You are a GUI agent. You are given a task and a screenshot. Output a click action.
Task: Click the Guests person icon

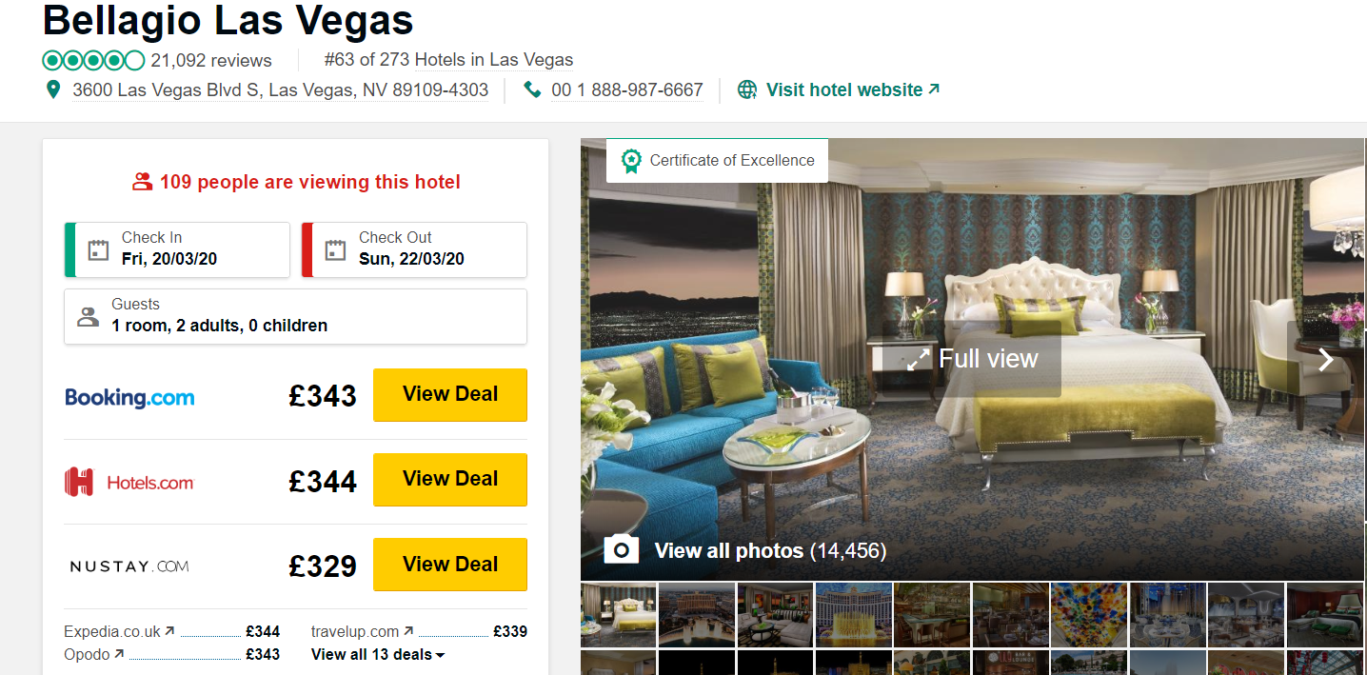point(89,316)
